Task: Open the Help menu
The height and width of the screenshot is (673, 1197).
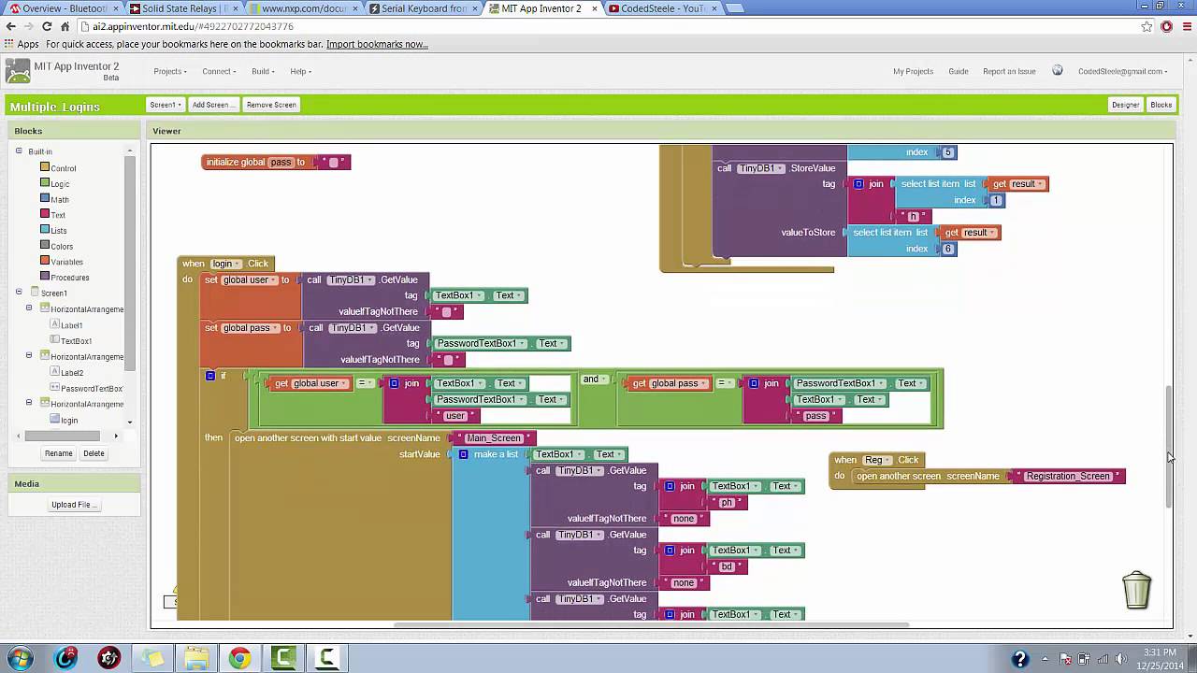Action: pyautogui.click(x=300, y=71)
